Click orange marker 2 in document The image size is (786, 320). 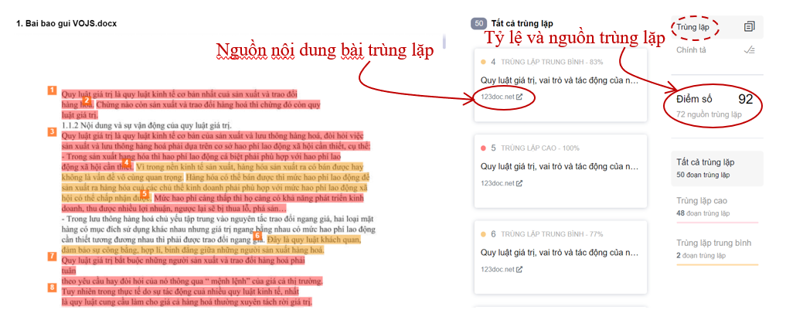[87, 100]
